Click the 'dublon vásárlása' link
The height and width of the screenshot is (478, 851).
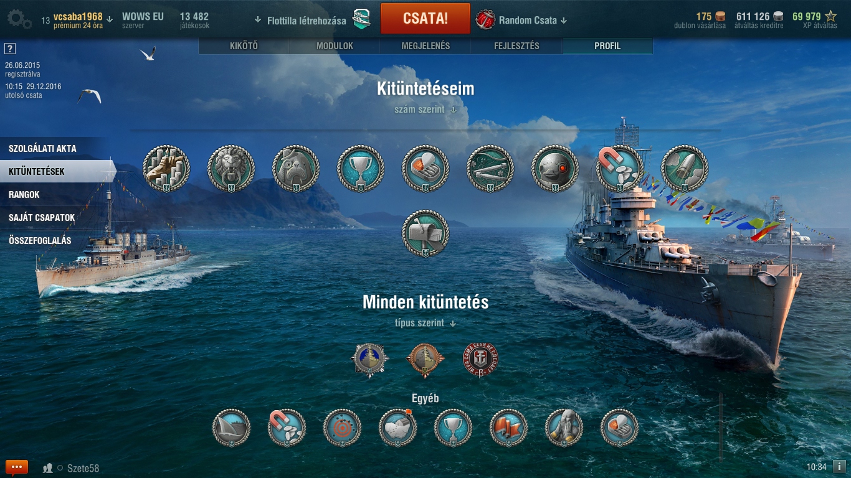700,26
